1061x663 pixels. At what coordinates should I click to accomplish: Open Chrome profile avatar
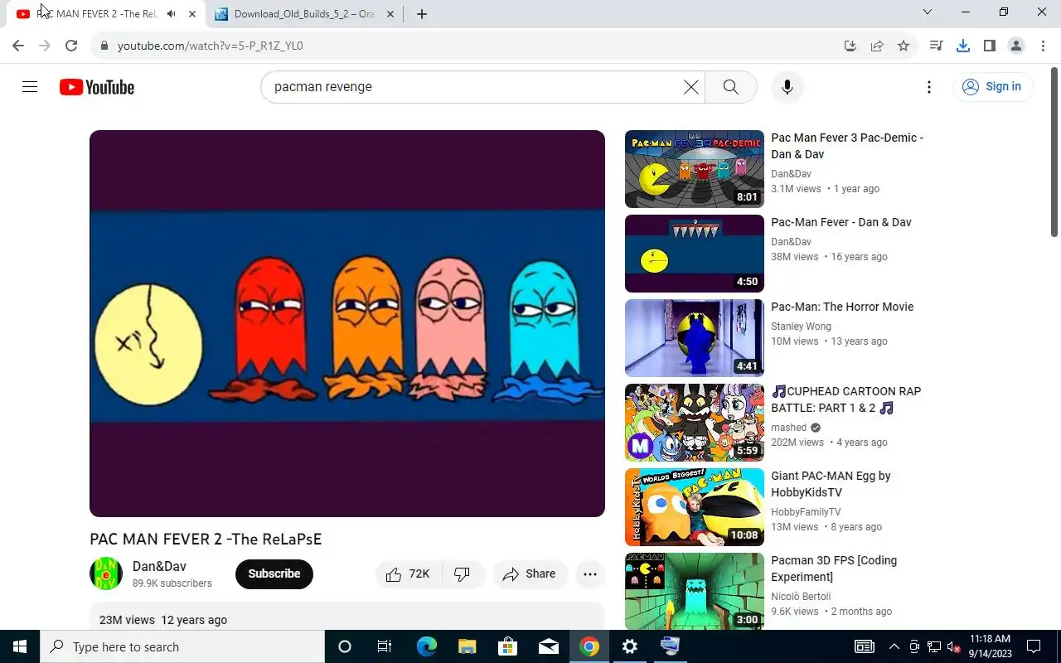1016,46
